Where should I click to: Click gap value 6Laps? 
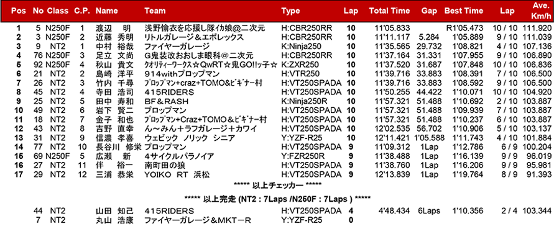click(428, 211)
